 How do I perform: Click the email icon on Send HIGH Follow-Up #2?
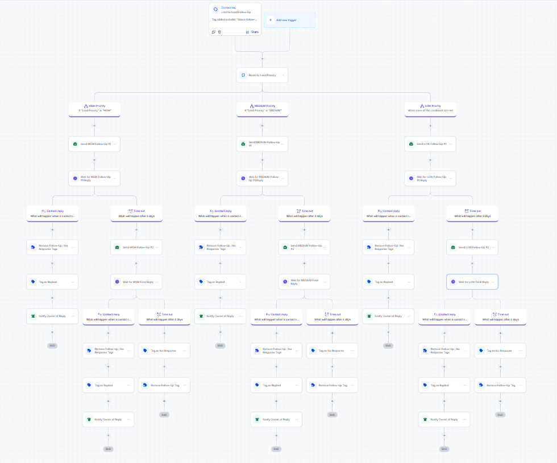point(117,247)
